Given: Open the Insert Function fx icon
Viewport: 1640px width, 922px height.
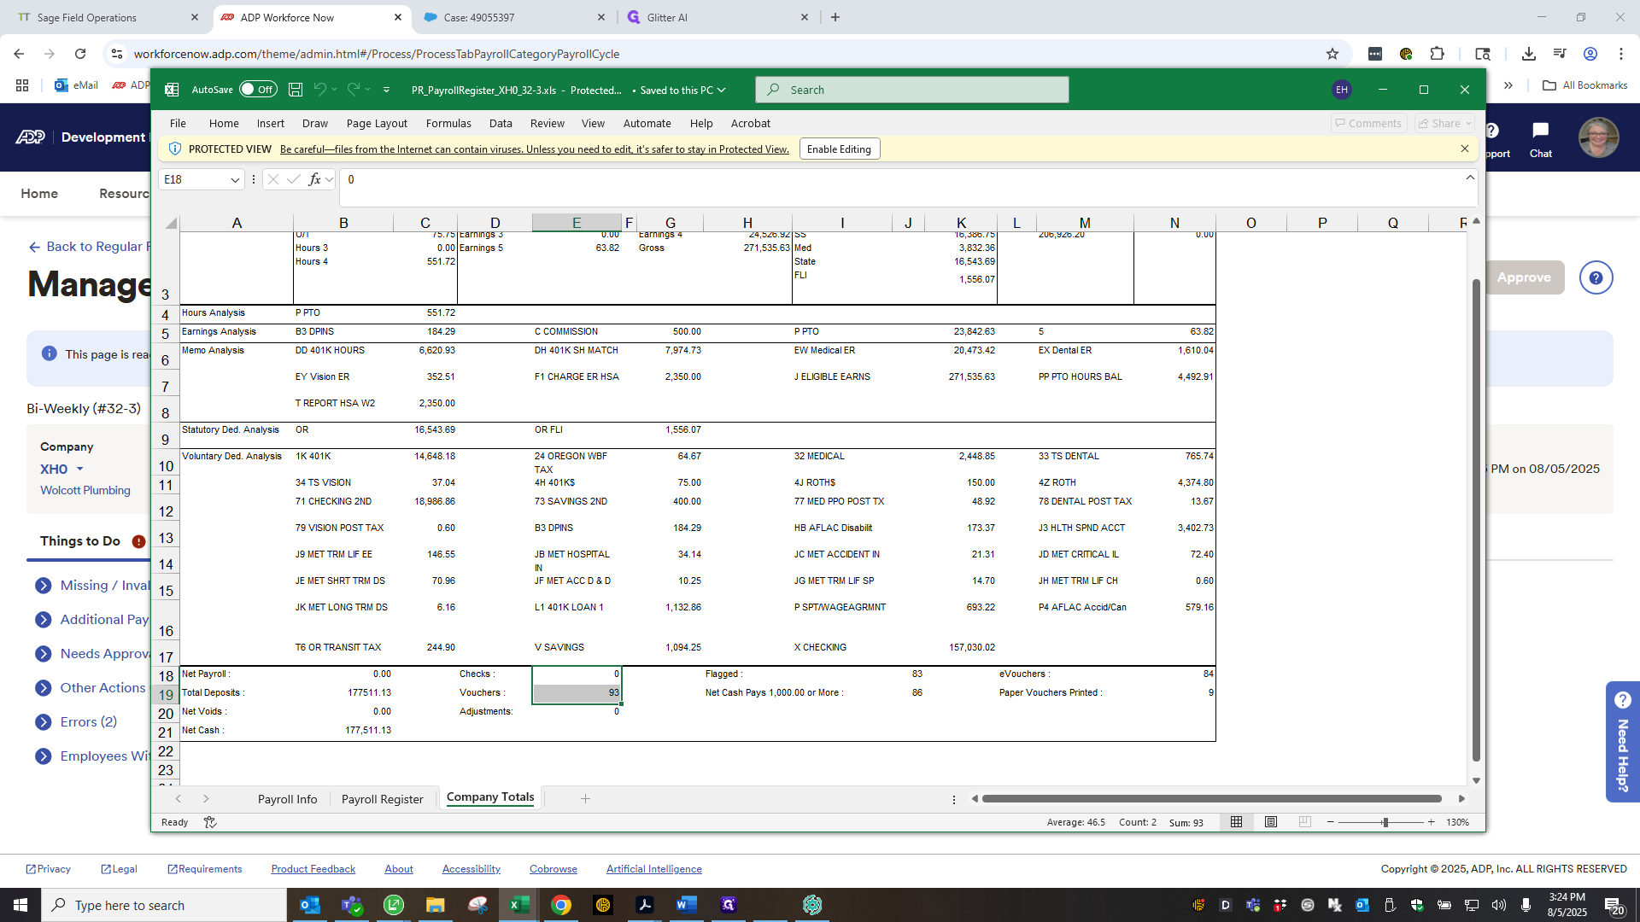Looking at the screenshot, I should [x=315, y=179].
